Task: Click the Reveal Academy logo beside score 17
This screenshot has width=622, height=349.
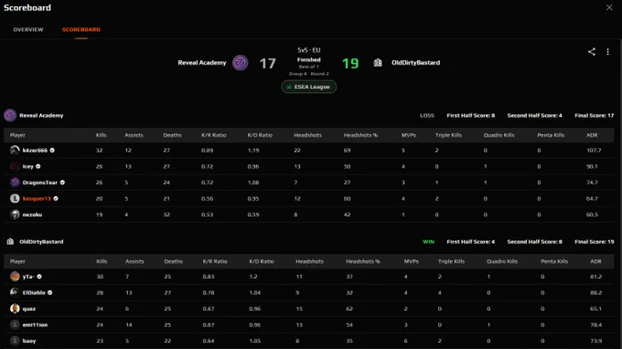Action: point(240,63)
